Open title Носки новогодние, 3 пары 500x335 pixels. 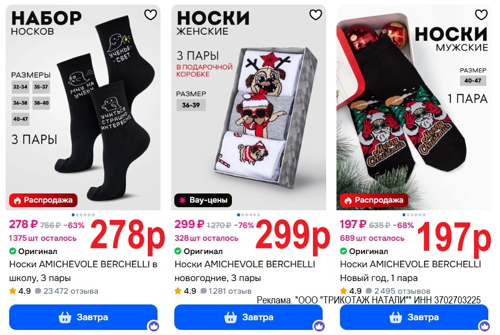click(x=245, y=271)
